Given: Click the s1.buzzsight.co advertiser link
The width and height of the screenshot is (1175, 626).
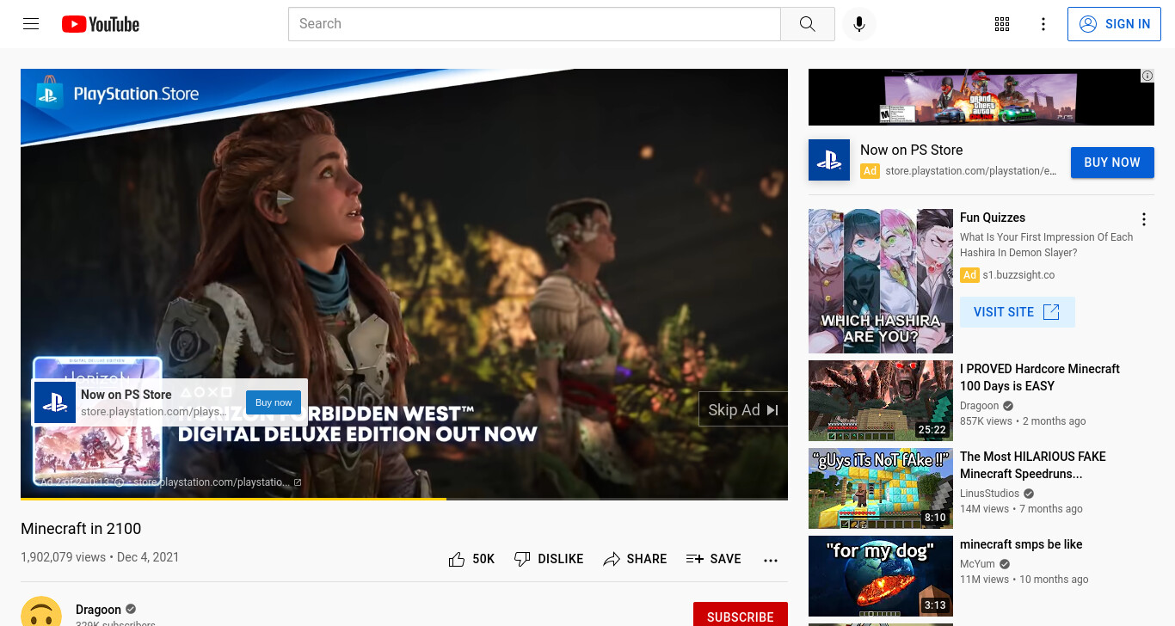Looking at the screenshot, I should [x=1018, y=275].
